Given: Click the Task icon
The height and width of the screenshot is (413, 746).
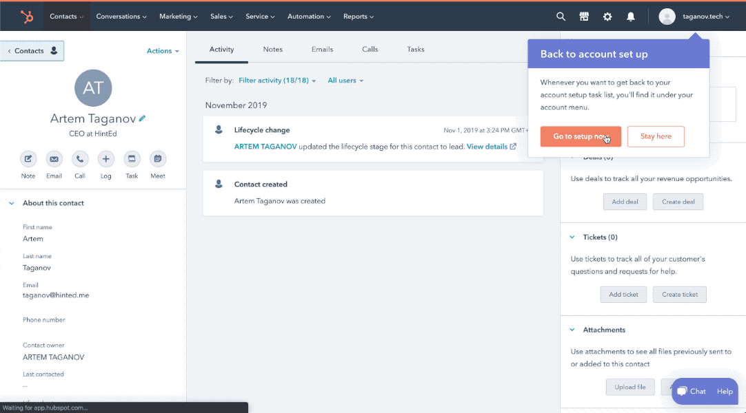Looking at the screenshot, I should click(x=132, y=159).
